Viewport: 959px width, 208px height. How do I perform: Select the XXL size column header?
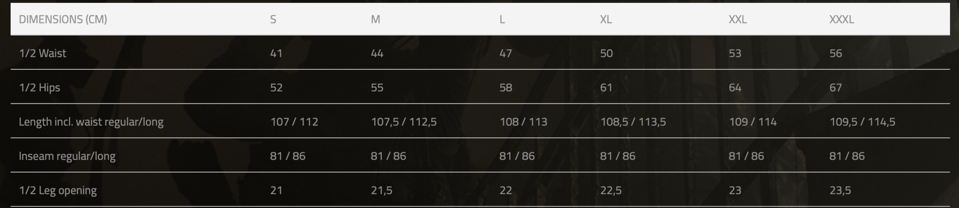(737, 19)
